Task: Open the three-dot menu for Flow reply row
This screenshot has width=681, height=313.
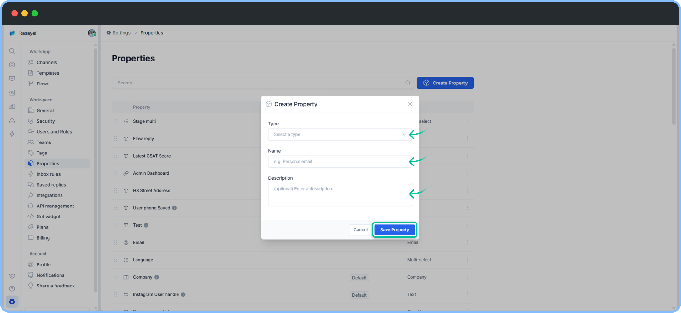Action: click(468, 138)
